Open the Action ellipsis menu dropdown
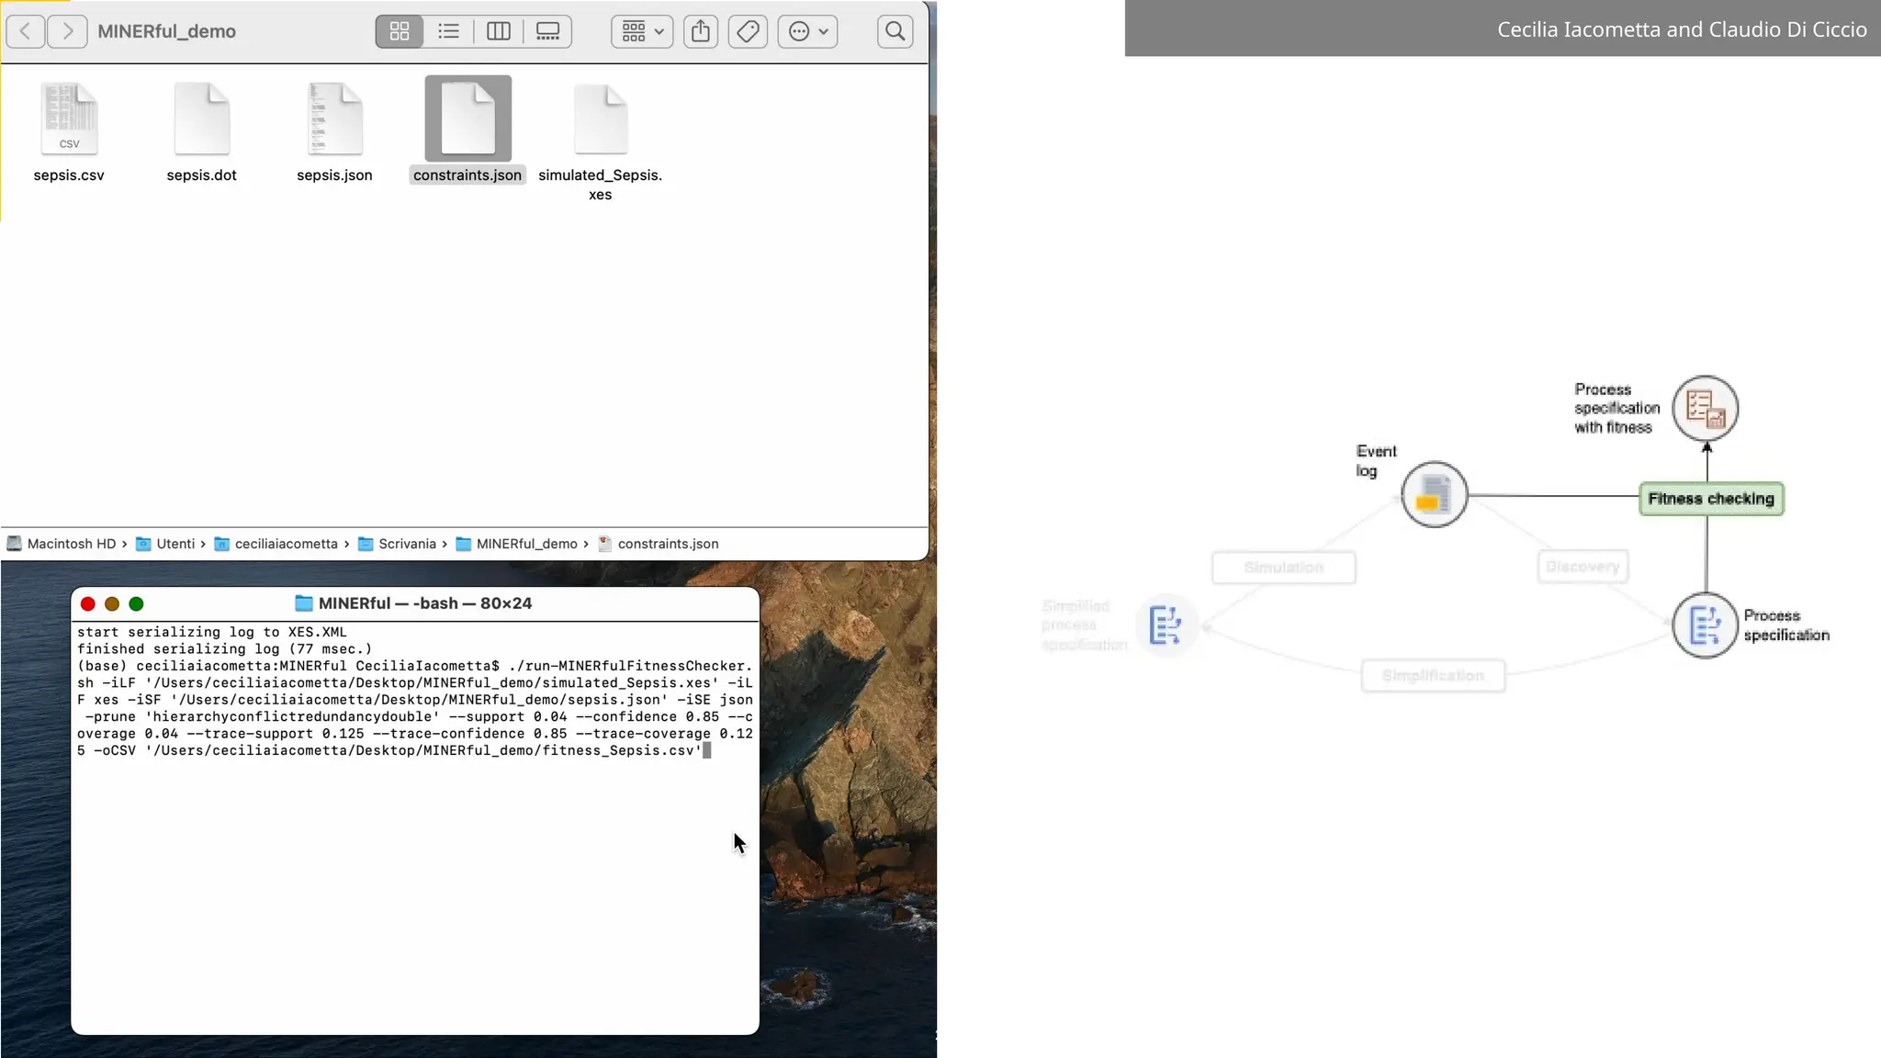The height and width of the screenshot is (1058, 1881). click(x=808, y=31)
